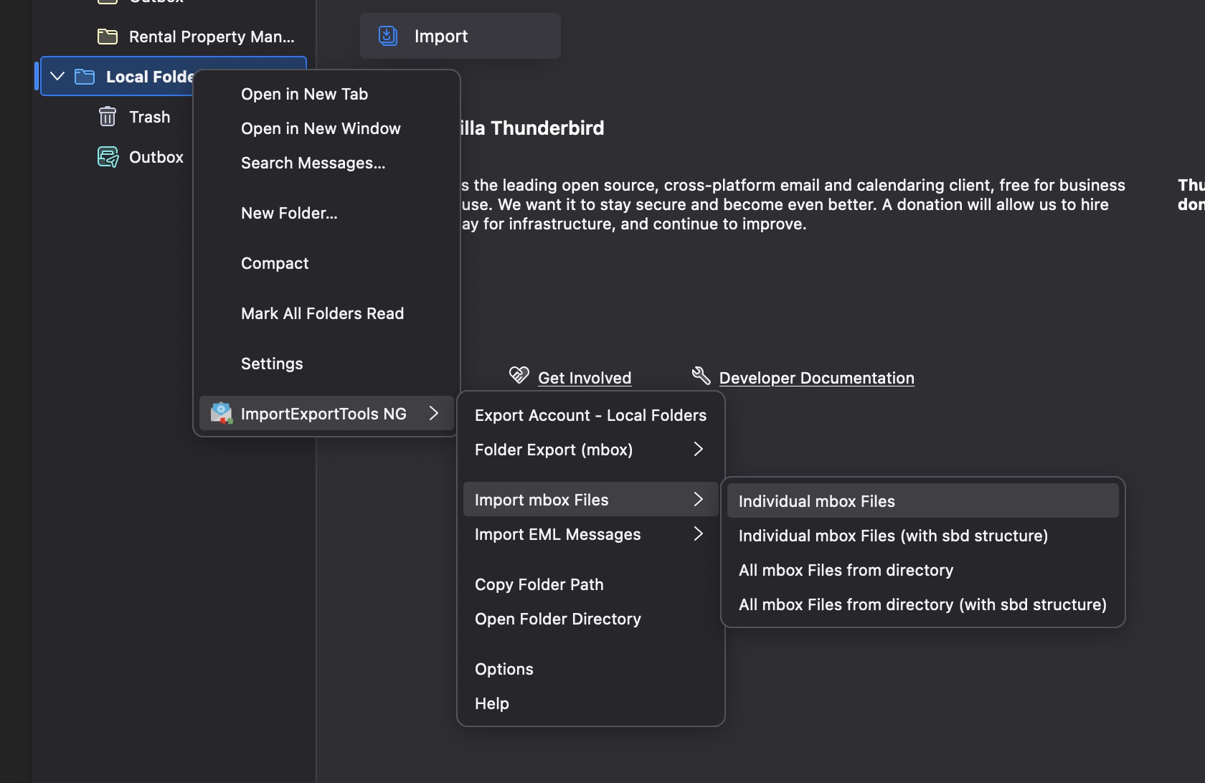
Task: Select the Import mbox Files menu entry
Action: click(590, 500)
